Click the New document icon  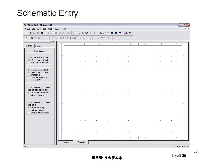pos(27,33)
